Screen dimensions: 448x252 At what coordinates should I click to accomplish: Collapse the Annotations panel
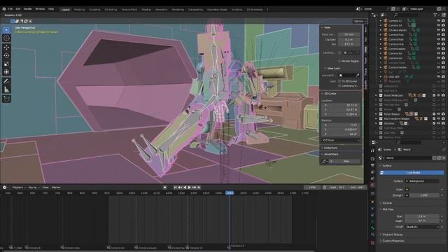pos(322,154)
